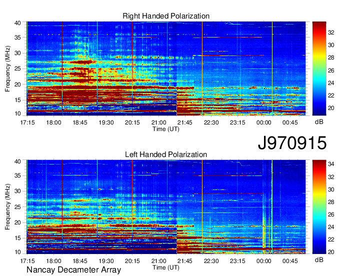
Task: Click the 22:30 time tick under Right Handed plot
Action: pos(211,122)
